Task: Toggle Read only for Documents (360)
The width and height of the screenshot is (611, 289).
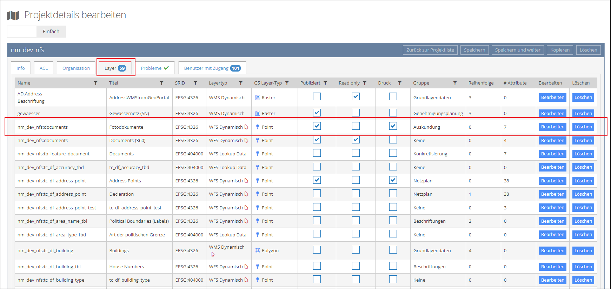Action: tap(356, 140)
